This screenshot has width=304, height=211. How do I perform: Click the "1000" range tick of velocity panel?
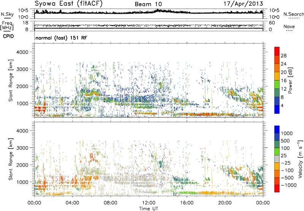click(22, 182)
